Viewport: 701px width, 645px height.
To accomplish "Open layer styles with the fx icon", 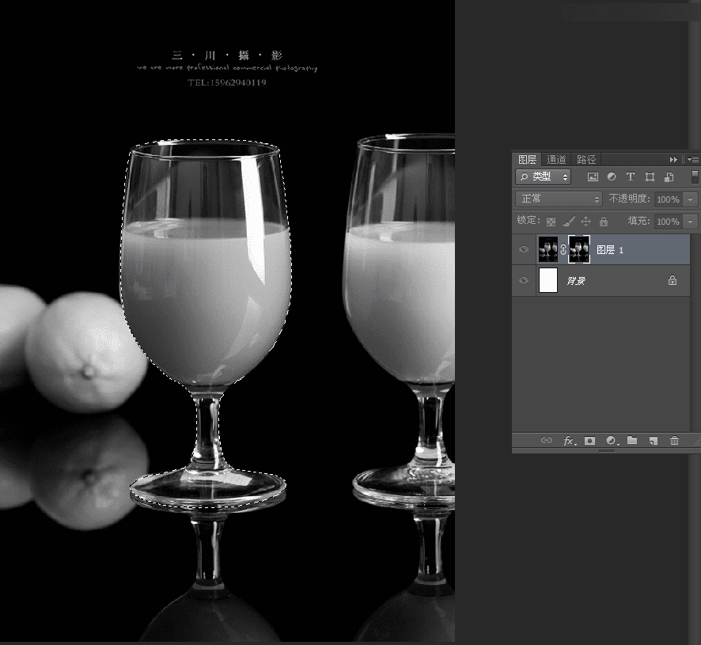I will pyautogui.click(x=568, y=441).
